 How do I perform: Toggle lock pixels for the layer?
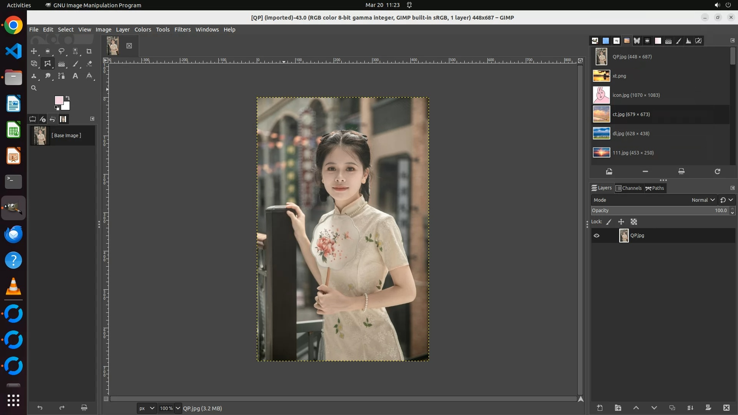(x=608, y=222)
